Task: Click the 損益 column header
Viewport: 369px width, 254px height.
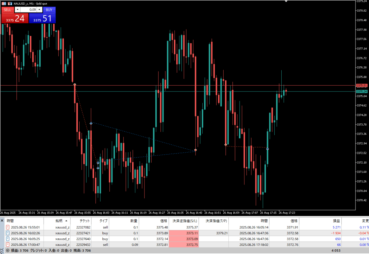Action: (x=336, y=221)
